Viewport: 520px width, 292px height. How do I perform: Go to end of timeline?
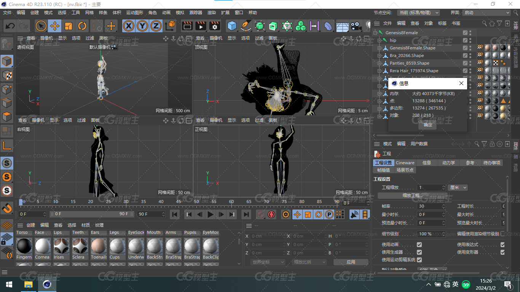pos(246,214)
